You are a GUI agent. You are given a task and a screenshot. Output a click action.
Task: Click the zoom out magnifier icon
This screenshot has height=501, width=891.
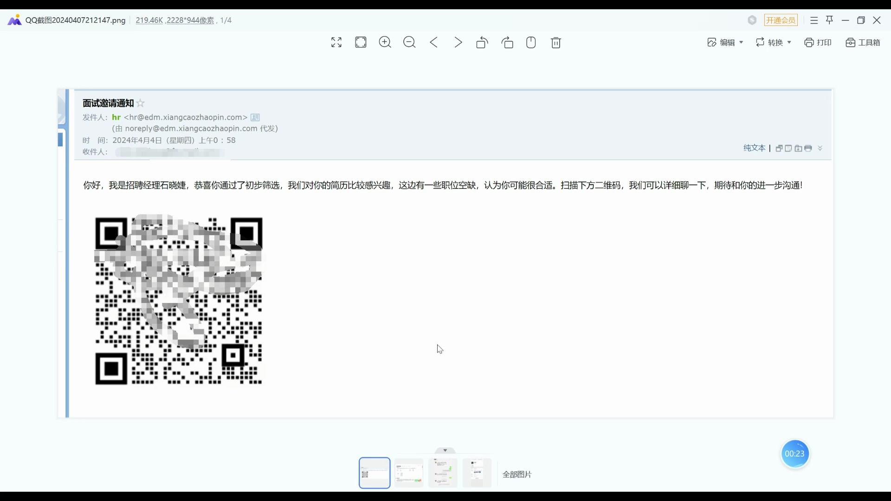[x=410, y=42]
